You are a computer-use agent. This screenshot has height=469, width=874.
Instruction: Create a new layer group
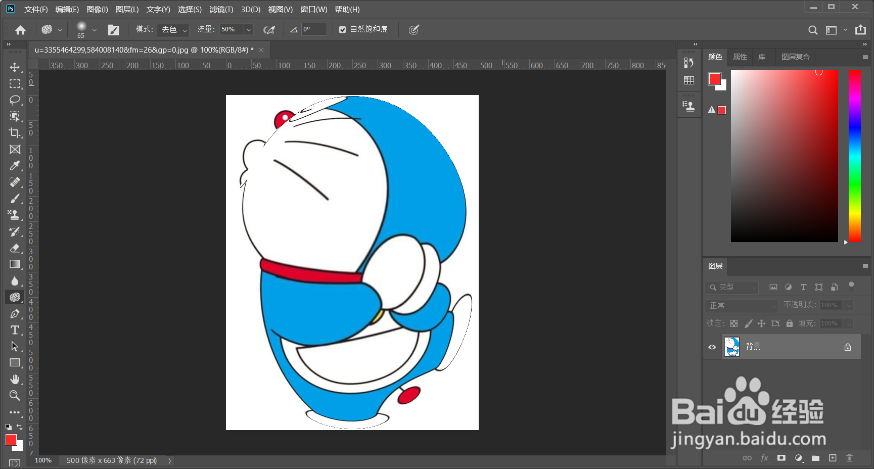pos(815,458)
